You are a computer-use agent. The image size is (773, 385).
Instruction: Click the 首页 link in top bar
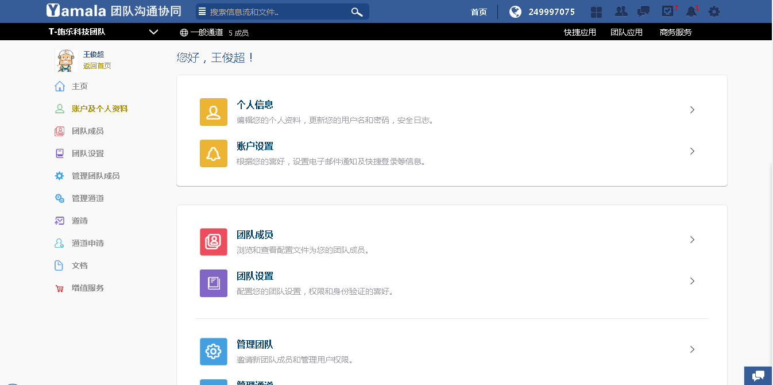tap(478, 12)
